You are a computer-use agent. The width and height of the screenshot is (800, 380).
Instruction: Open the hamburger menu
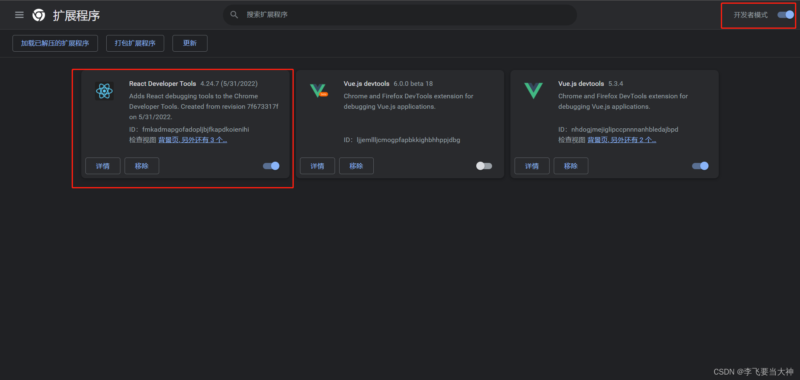19,15
